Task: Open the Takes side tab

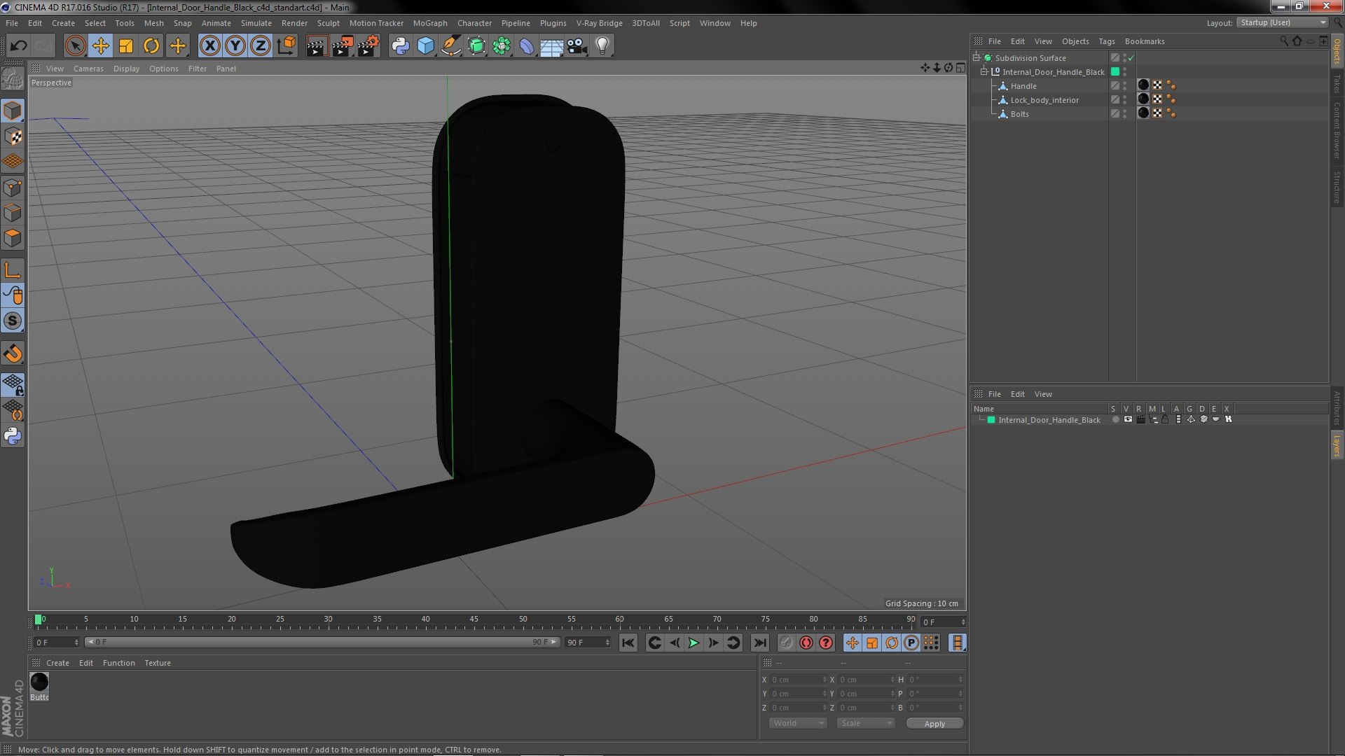Action: click(x=1337, y=83)
